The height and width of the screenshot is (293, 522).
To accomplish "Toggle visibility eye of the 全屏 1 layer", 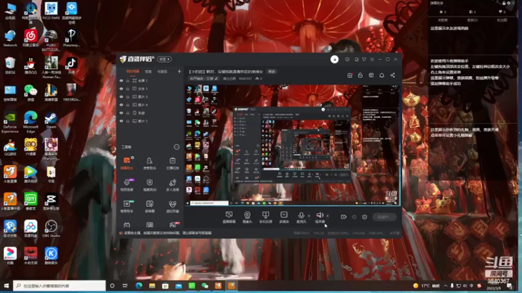I will (x=121, y=81).
